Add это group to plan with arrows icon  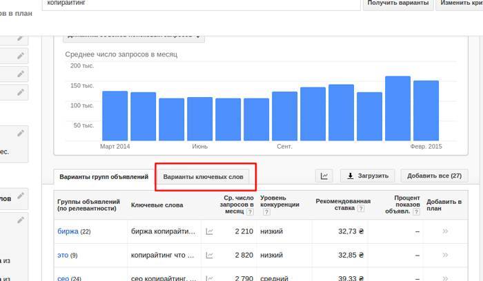click(444, 255)
